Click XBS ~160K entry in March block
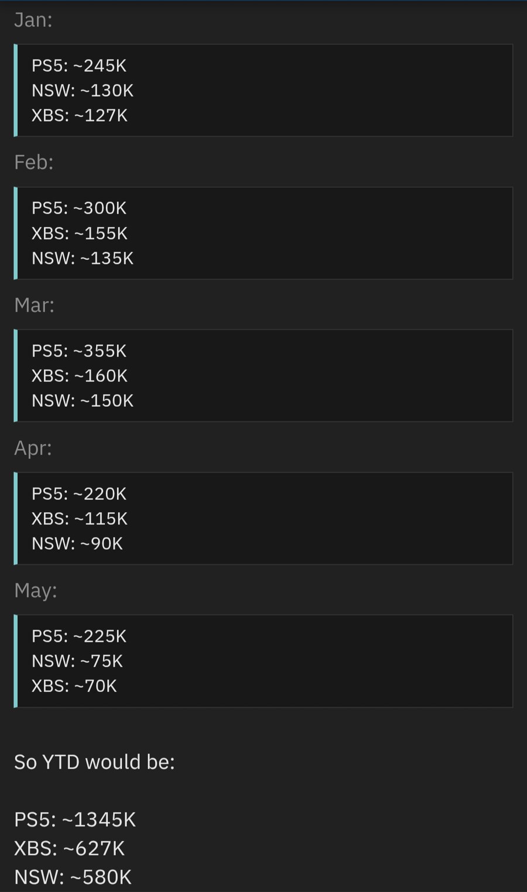 (x=80, y=376)
